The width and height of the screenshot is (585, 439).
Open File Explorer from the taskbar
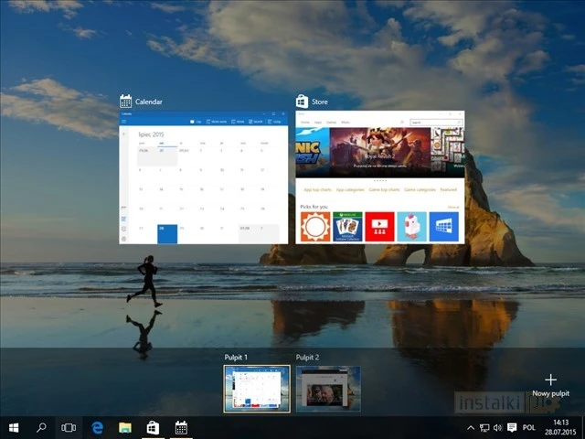coord(125,427)
